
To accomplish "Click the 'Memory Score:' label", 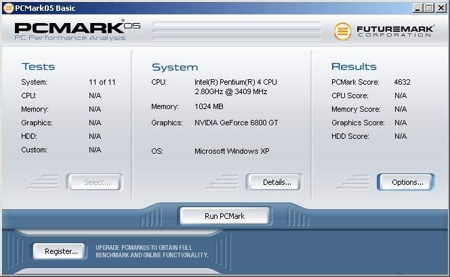I will (x=356, y=109).
